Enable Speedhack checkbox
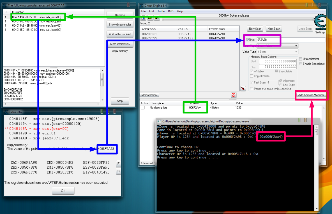This screenshot has height=214, width=332. tap(301, 64)
